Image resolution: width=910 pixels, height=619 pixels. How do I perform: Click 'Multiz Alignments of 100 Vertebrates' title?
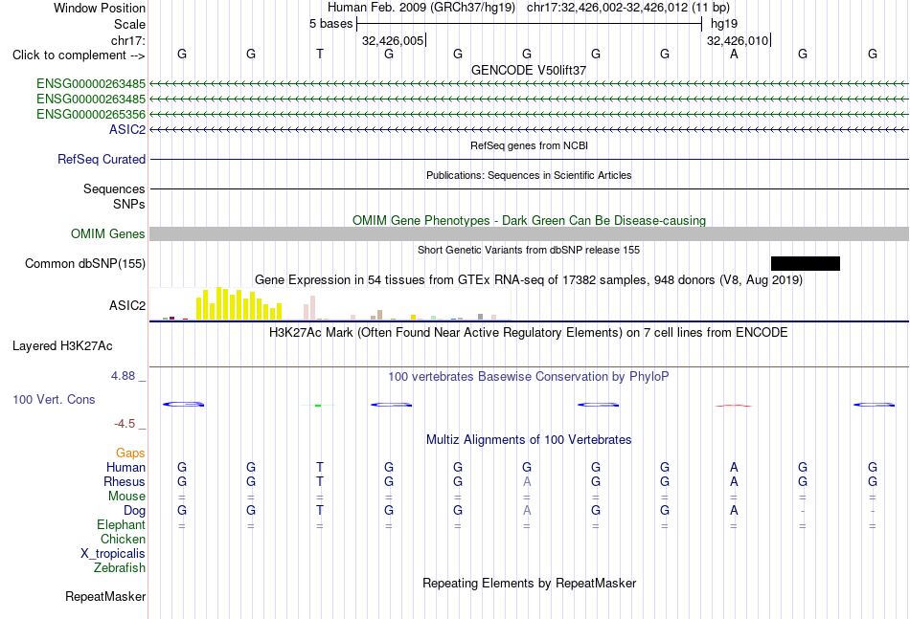coord(529,439)
